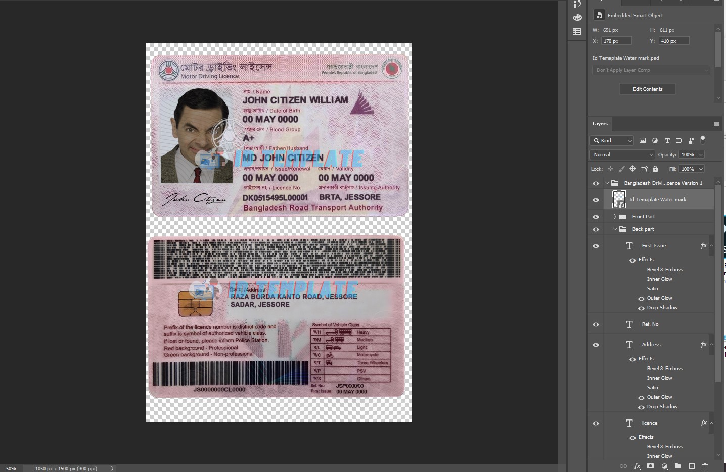
Task: Filter layers by smart objects icon
Action: [x=691, y=140]
